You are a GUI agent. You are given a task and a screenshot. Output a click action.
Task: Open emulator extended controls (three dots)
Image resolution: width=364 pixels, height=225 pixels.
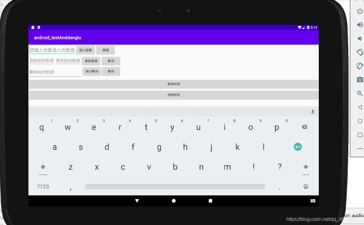click(360, 149)
